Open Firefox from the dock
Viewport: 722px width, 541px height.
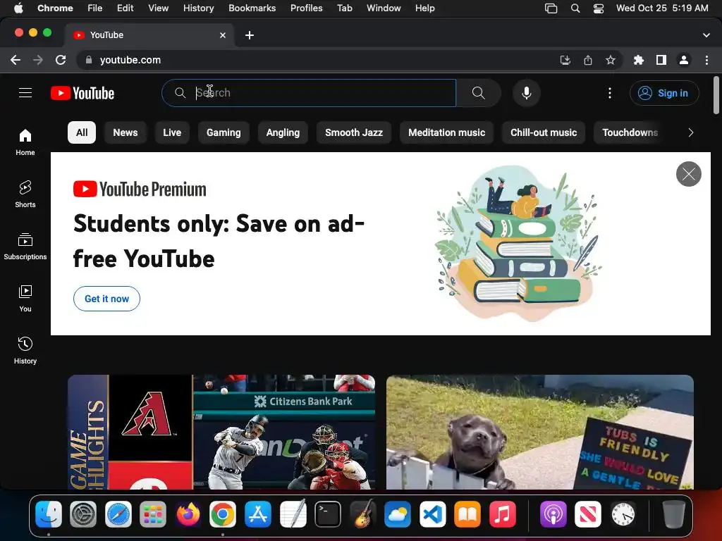(188, 514)
